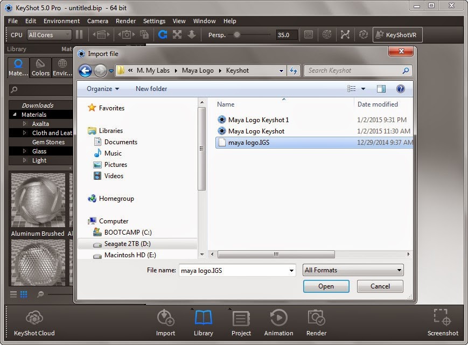The height and width of the screenshot is (345, 468).
Task: Expand the Light materials folder
Action: click(24, 160)
